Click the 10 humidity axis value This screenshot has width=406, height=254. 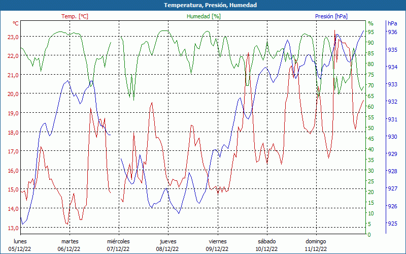pyautogui.click(x=370, y=213)
